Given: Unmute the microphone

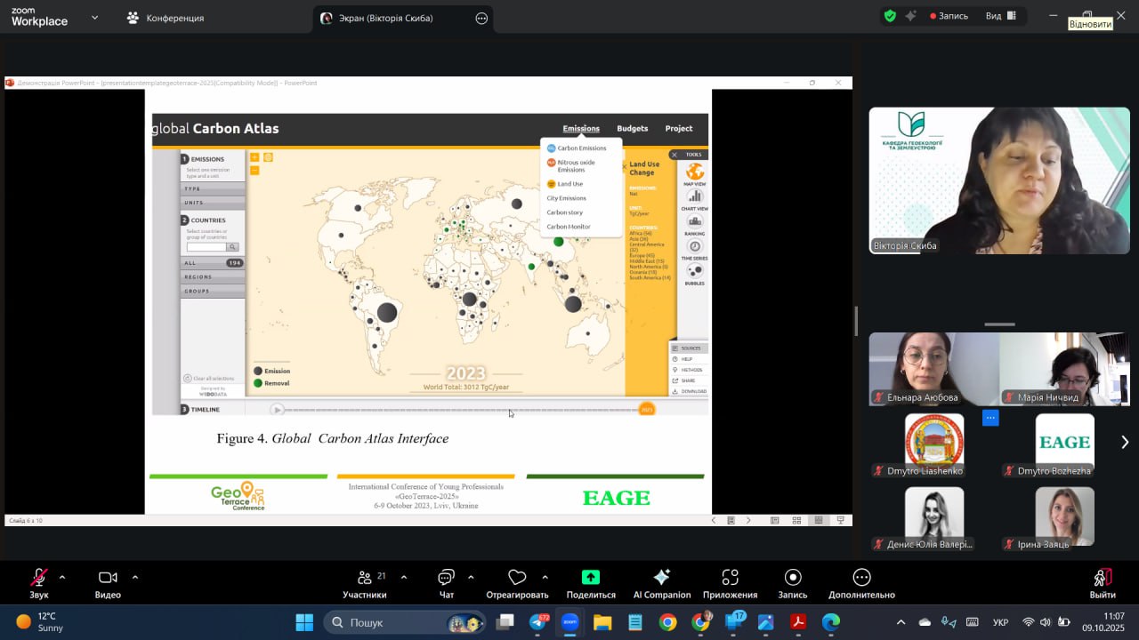Looking at the screenshot, I should coord(39,578).
